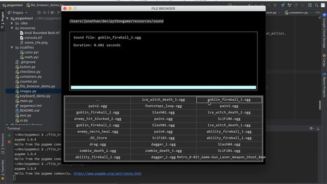Open the Cargo side panel
The image size is (327, 184).
click(x=324, y=60)
